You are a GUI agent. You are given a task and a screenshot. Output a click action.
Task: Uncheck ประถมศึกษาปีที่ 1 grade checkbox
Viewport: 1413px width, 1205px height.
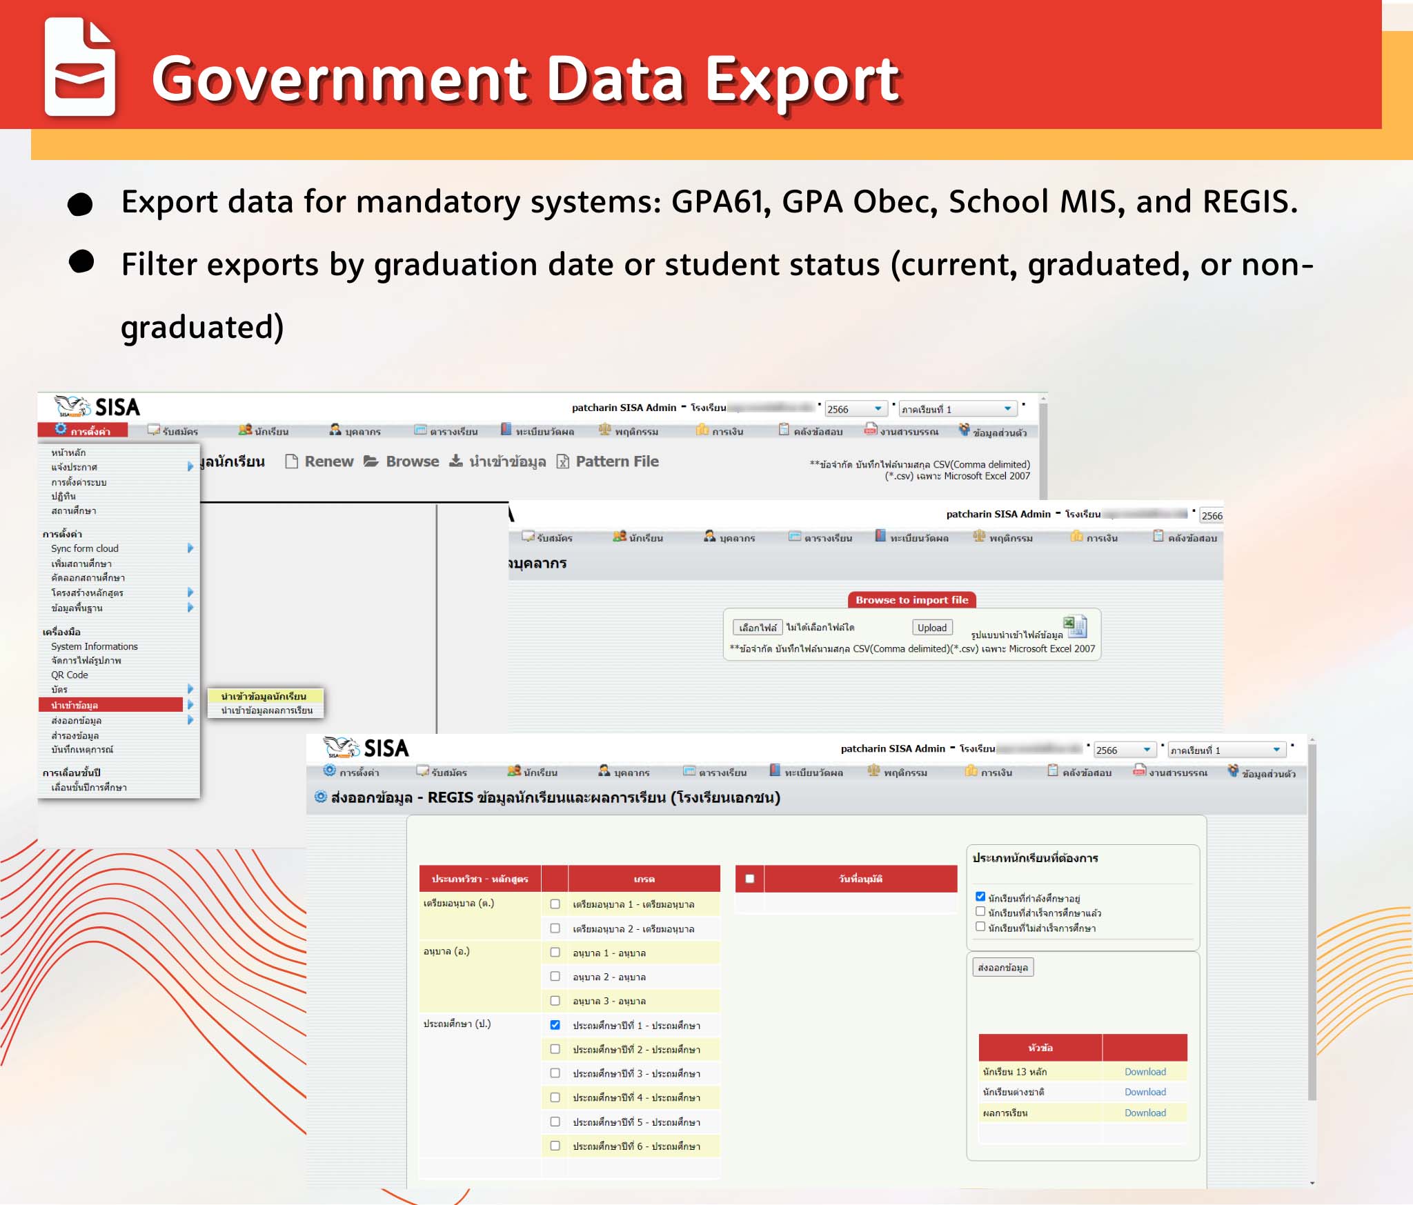click(x=554, y=1025)
